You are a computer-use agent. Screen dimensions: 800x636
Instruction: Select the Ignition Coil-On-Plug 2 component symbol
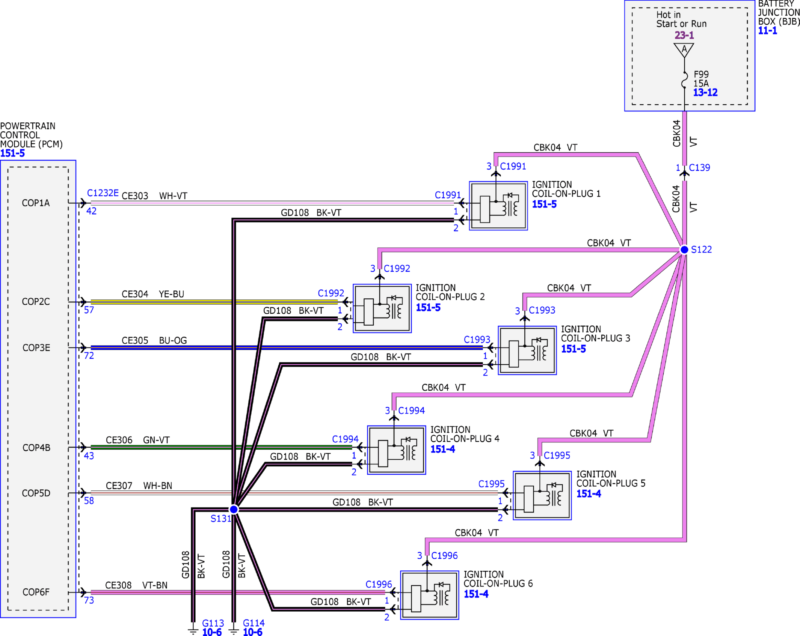tap(382, 308)
